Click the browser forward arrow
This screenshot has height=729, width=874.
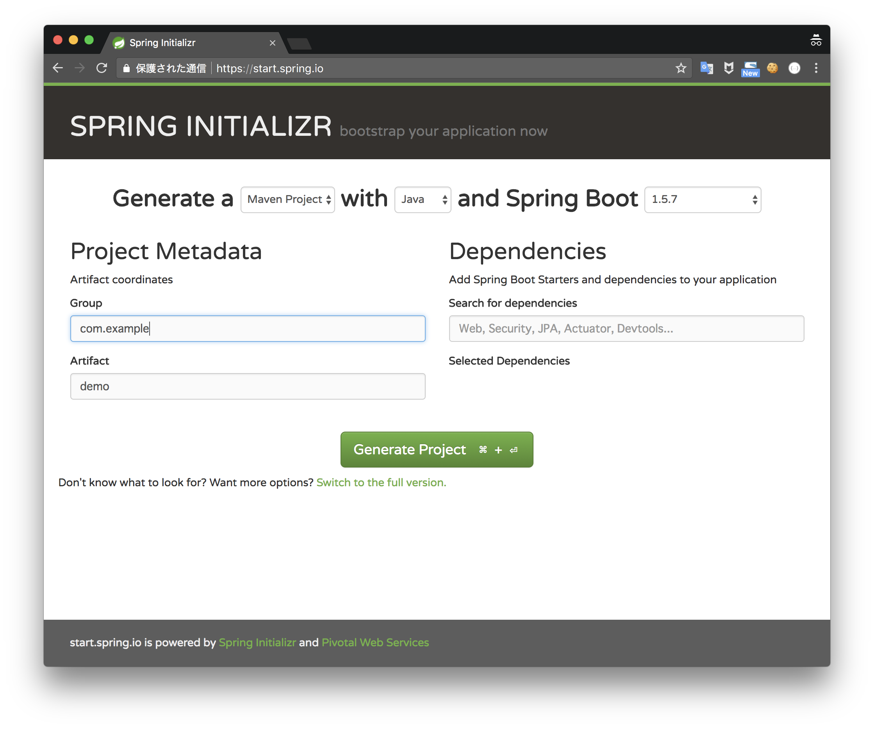(x=80, y=68)
